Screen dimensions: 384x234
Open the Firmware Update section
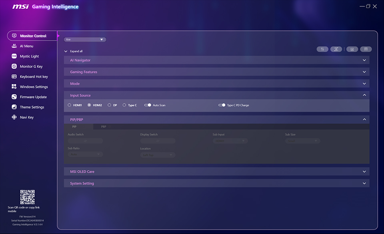coord(33,97)
